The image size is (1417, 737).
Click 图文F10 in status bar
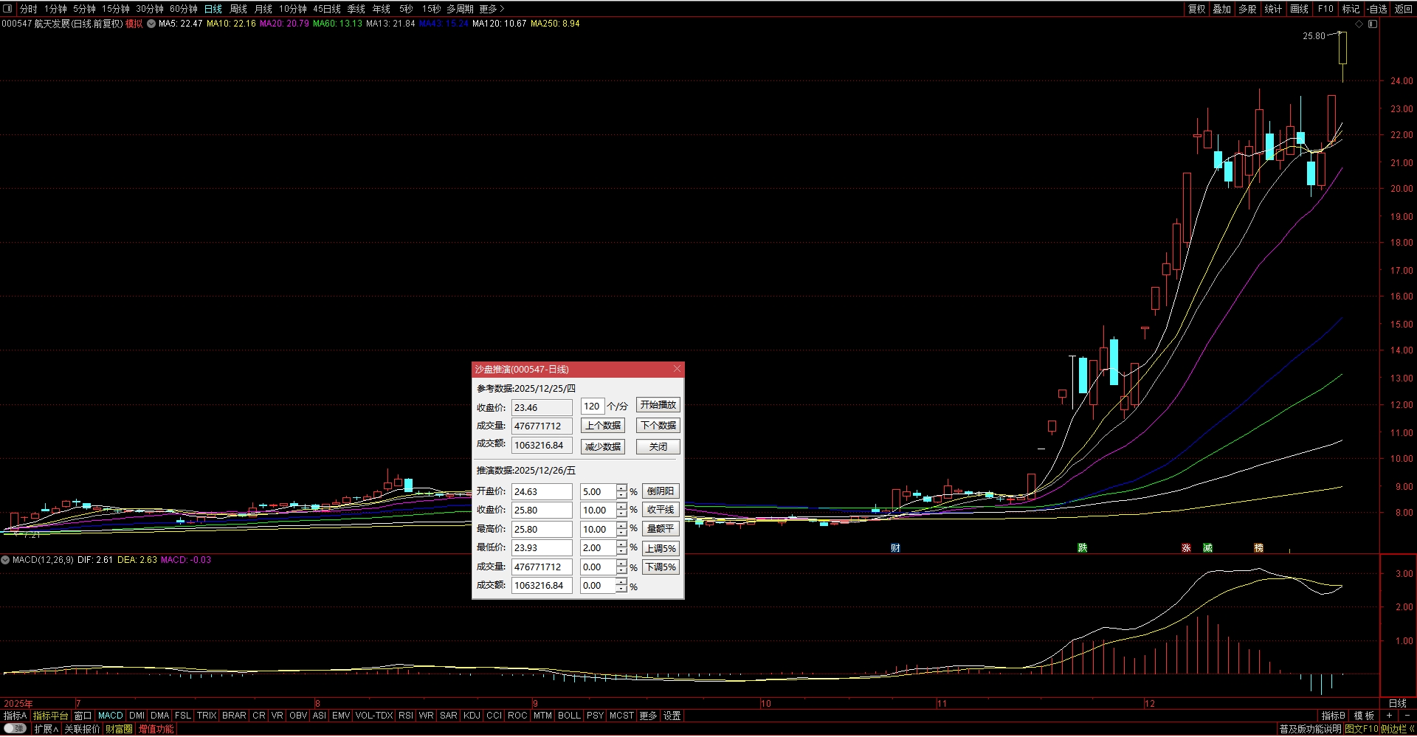tap(1361, 729)
